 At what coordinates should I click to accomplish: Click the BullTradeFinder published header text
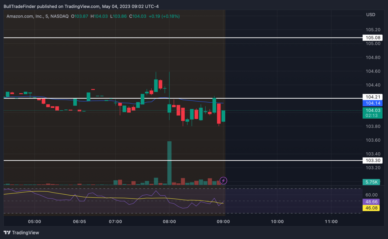coord(81,6)
